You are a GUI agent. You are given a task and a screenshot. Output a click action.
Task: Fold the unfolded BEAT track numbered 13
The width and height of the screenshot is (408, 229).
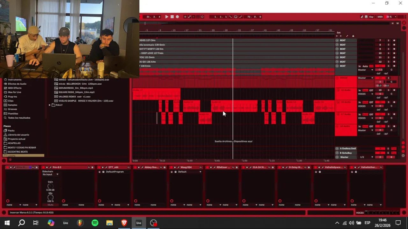click(337, 66)
